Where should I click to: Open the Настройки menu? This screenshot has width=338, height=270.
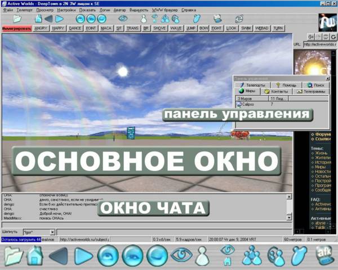coord(66,10)
